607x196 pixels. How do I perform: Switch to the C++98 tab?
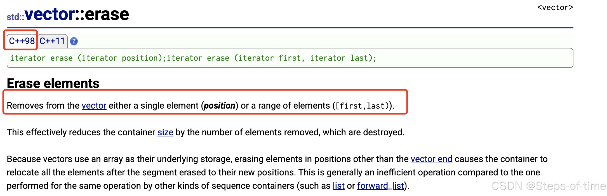click(22, 41)
